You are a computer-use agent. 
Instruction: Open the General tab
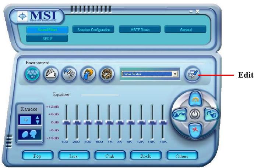click(186, 29)
